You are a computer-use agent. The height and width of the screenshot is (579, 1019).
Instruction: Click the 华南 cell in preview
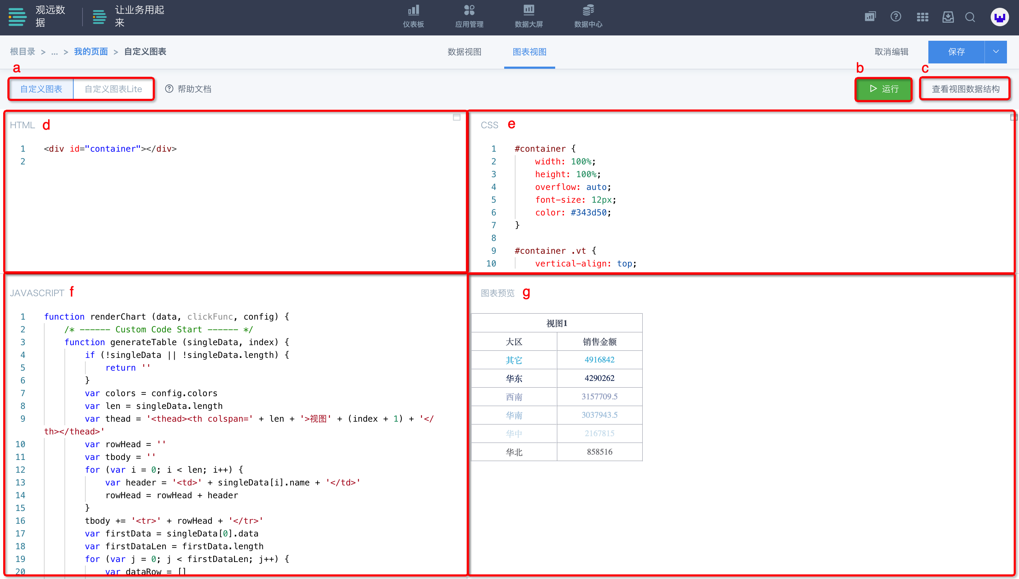click(x=514, y=415)
